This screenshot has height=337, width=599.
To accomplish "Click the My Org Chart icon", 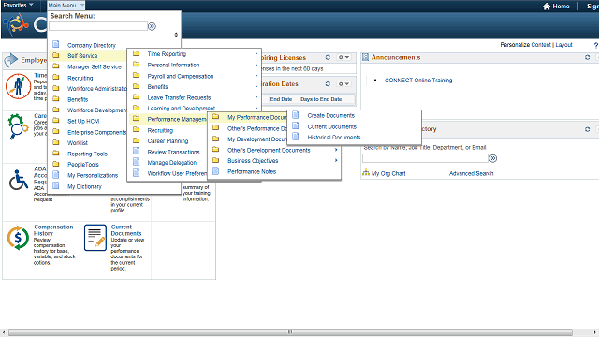I will [366, 172].
